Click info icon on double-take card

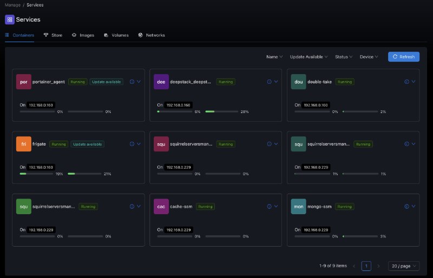(x=407, y=82)
